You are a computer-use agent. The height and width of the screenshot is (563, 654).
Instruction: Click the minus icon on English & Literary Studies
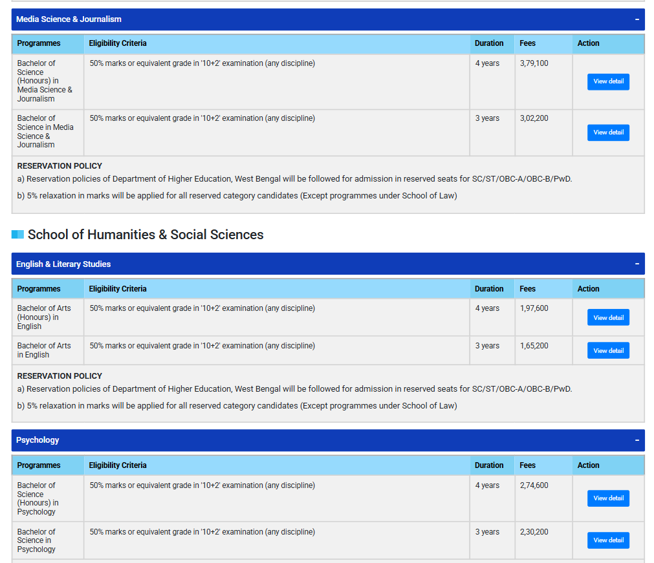[637, 264]
